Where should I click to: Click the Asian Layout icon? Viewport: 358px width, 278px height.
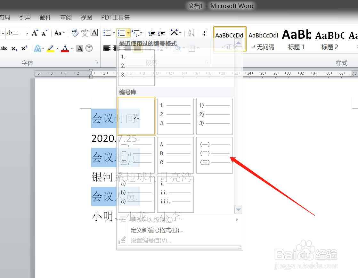pyautogui.click(x=174, y=33)
